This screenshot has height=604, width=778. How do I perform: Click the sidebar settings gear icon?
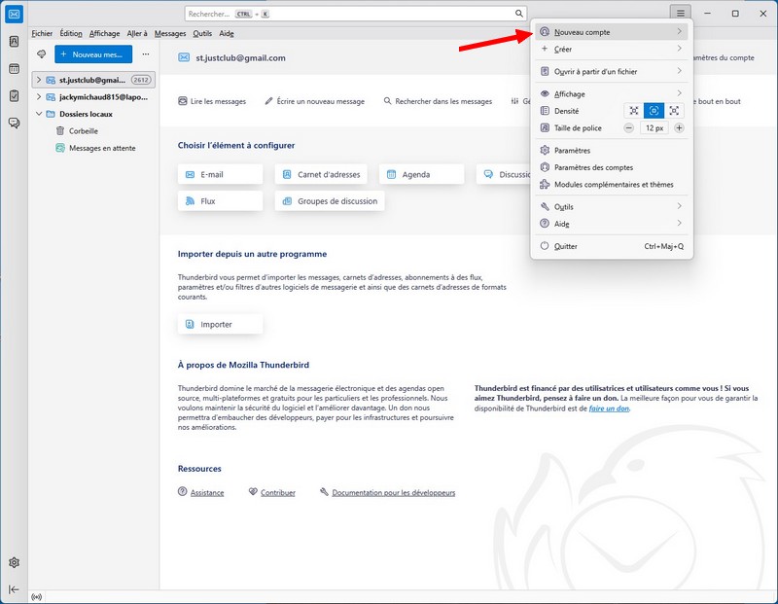15,562
